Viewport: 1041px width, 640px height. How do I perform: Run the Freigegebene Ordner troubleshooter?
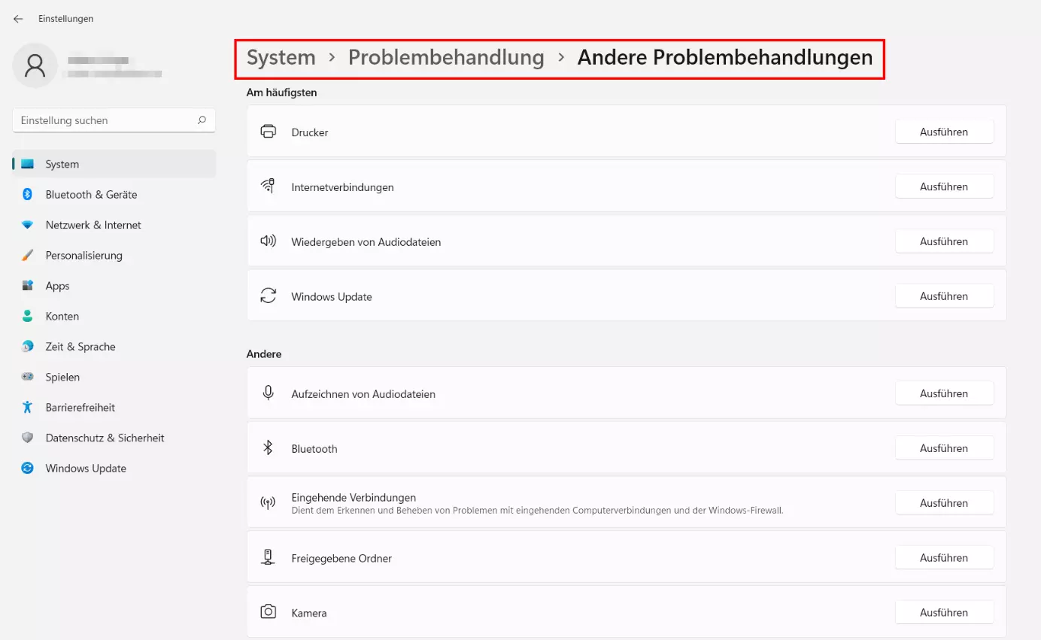tap(944, 558)
